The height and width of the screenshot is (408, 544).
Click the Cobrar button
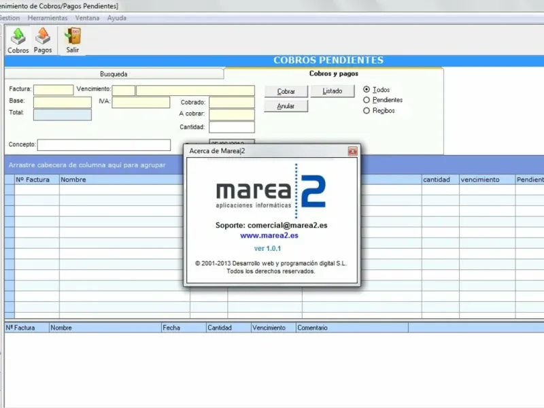click(286, 92)
